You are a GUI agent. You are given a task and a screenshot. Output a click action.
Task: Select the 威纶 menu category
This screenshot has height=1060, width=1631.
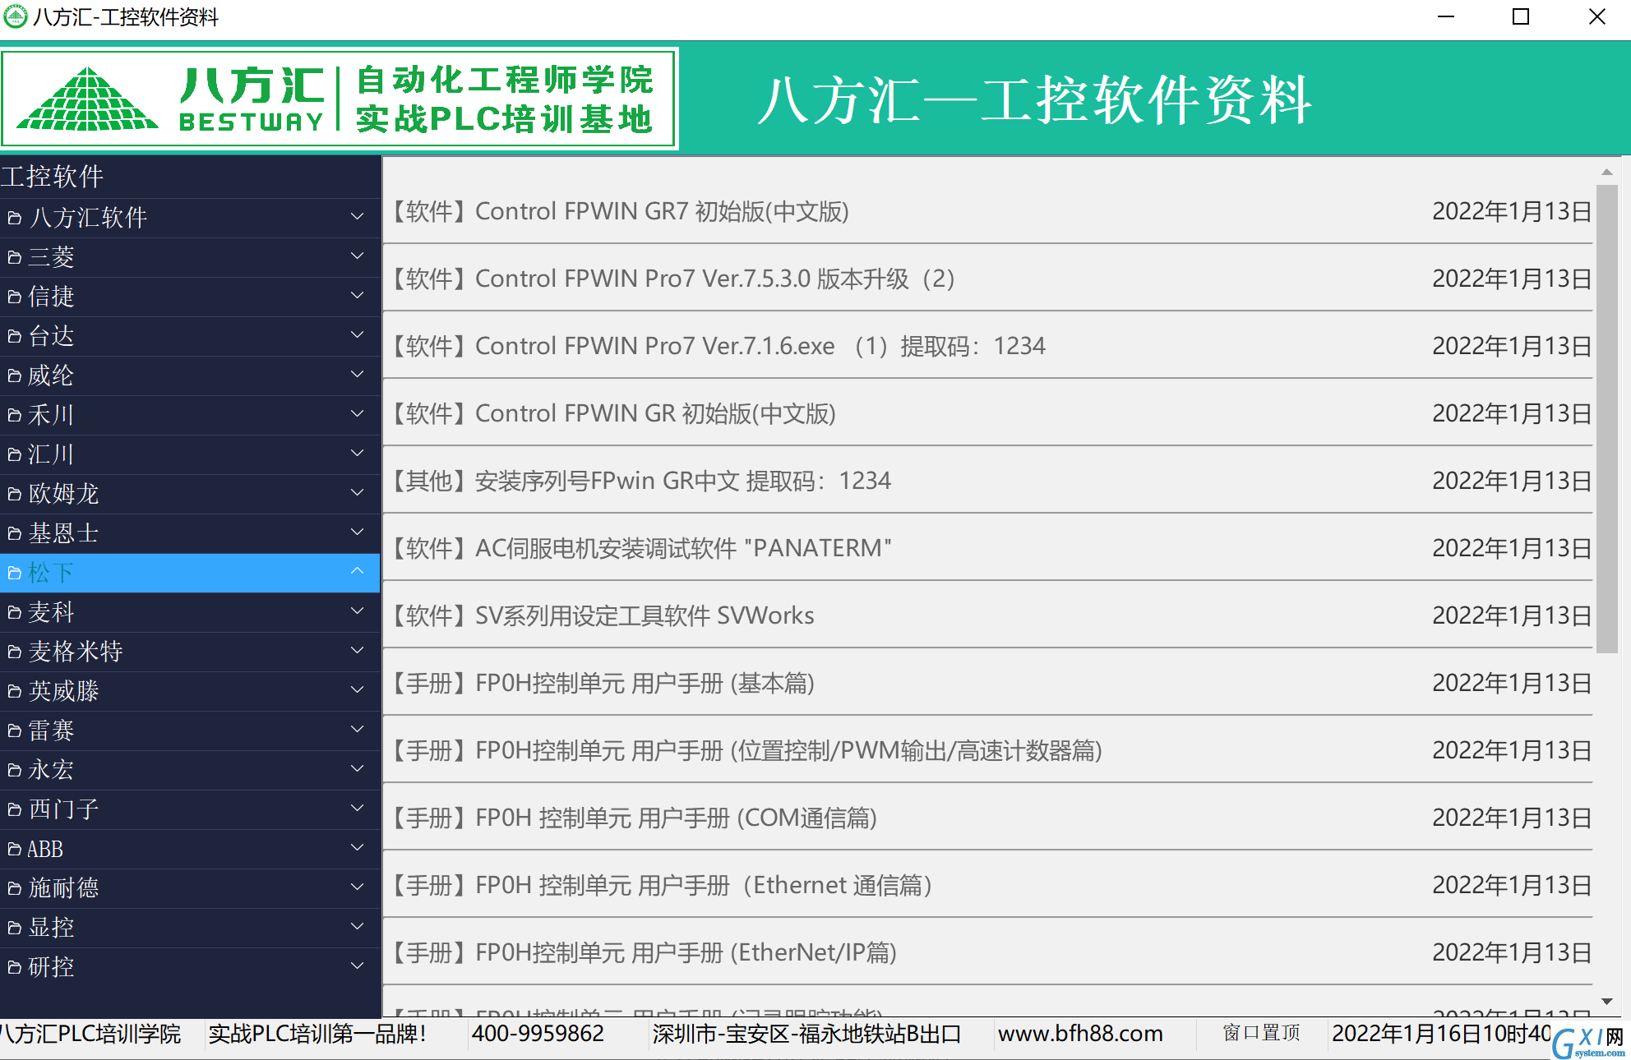(190, 376)
